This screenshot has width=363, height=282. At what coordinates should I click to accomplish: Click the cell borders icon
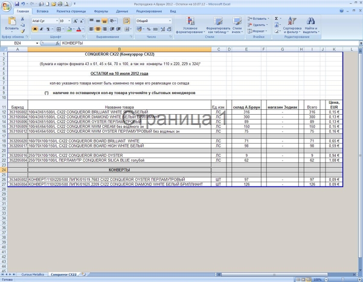click(59, 29)
